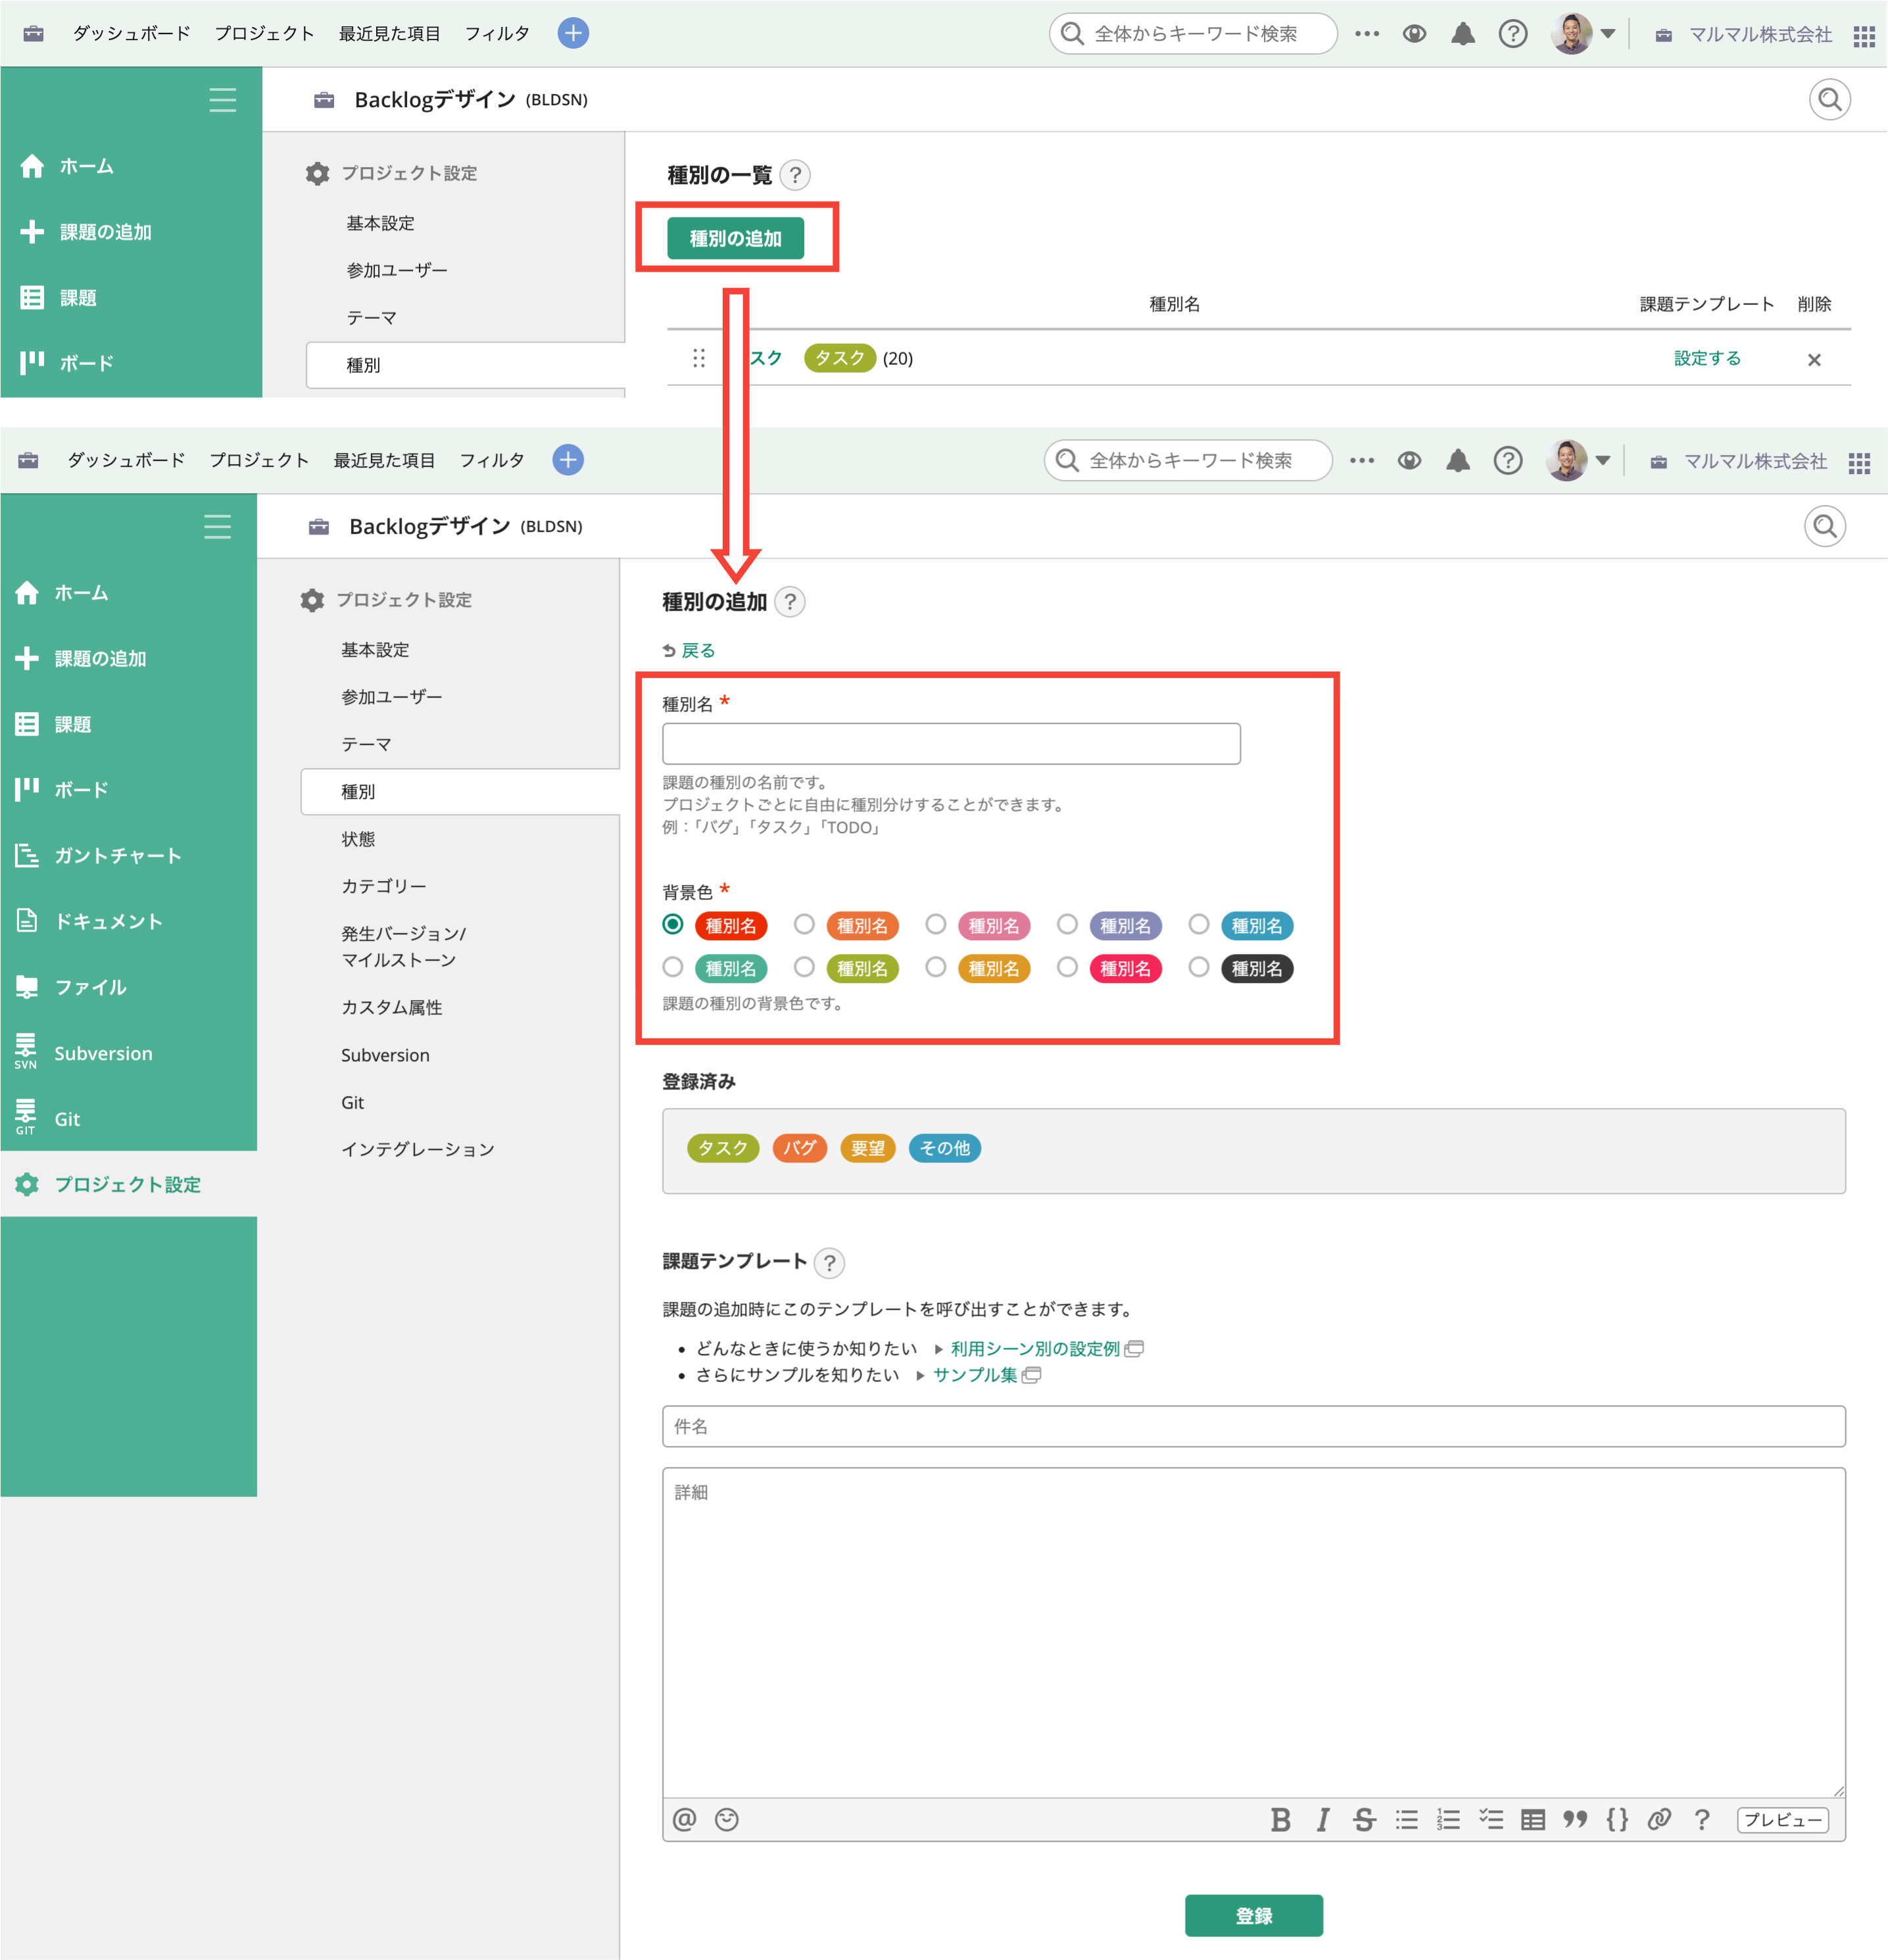Click the help icon beside 種別の追加 heading

pos(790,601)
